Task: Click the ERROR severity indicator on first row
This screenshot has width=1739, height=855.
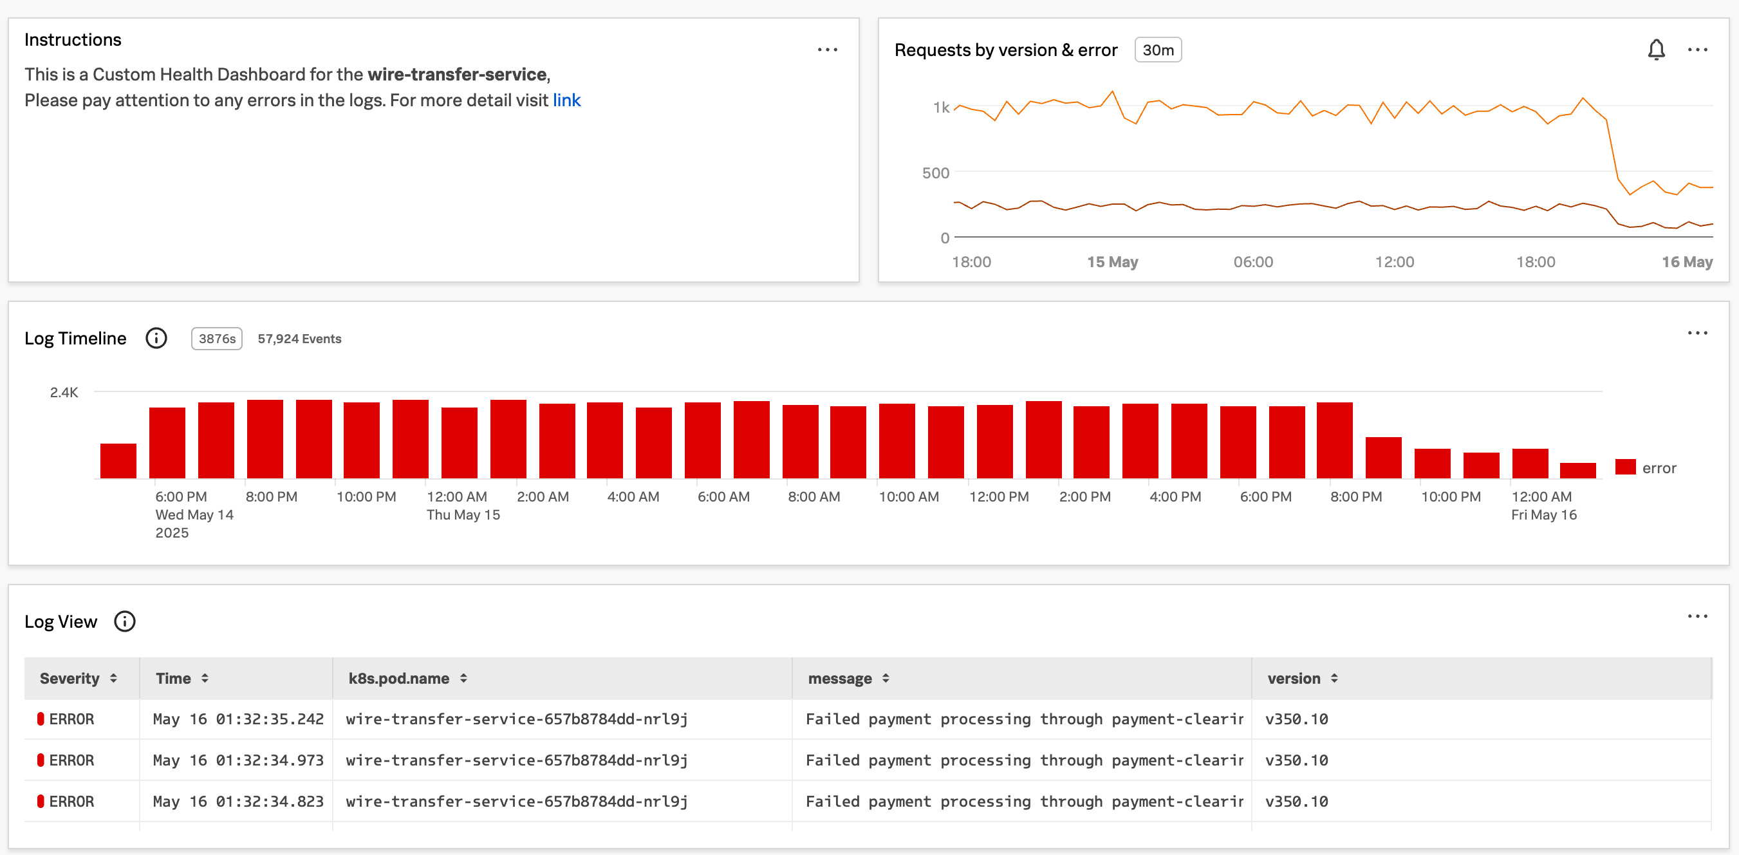Action: pyautogui.click(x=42, y=719)
